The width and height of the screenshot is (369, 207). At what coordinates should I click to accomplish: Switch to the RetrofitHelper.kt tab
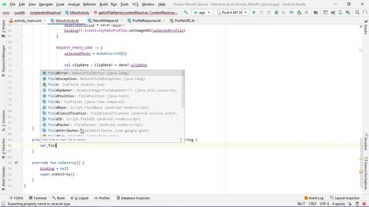(x=106, y=21)
